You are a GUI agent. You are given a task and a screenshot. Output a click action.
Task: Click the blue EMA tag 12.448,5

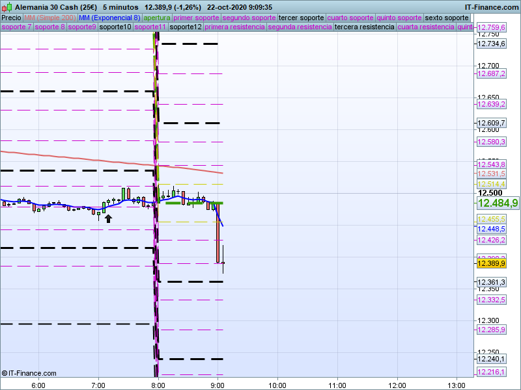(x=492, y=229)
